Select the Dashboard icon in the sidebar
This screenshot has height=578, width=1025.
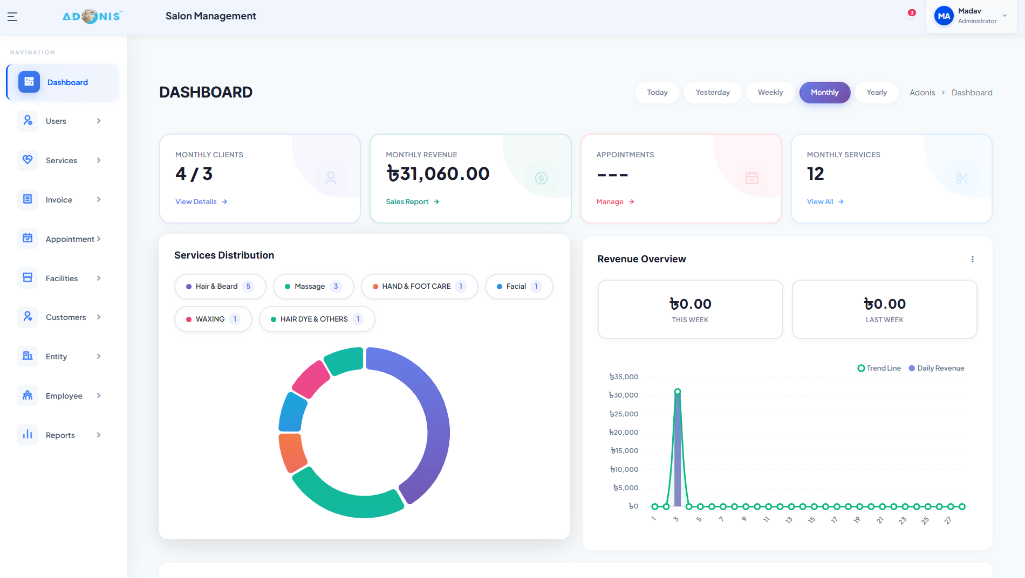28,82
